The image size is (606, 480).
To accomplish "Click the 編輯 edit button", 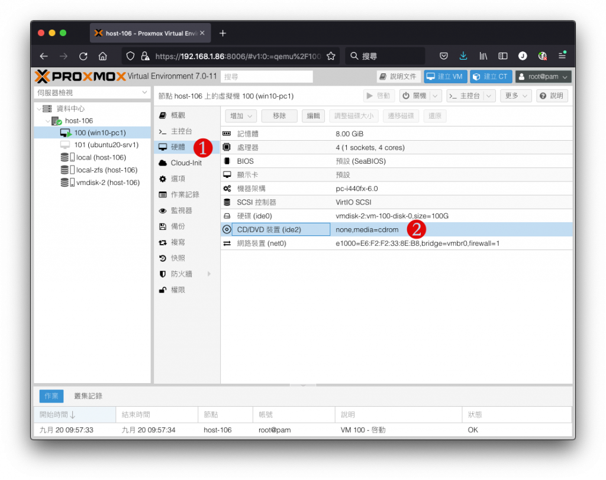I will pos(313,116).
